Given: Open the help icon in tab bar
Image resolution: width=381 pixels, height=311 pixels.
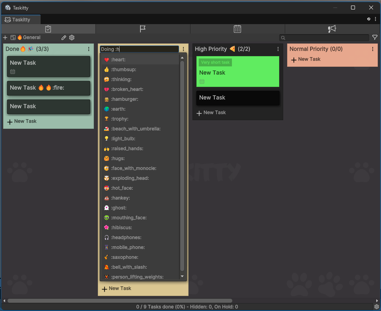Looking at the screenshot, I should click(x=369, y=19).
